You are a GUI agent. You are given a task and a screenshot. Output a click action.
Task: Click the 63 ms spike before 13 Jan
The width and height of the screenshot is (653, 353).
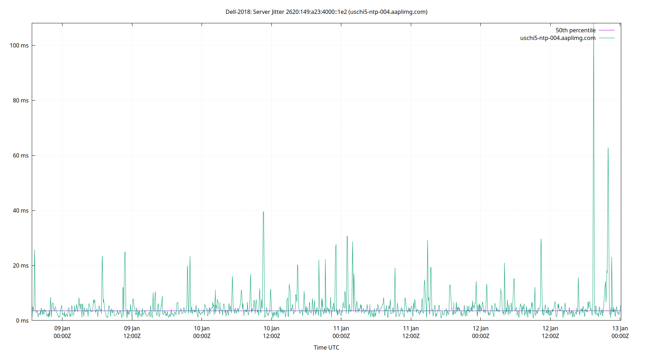(x=608, y=148)
